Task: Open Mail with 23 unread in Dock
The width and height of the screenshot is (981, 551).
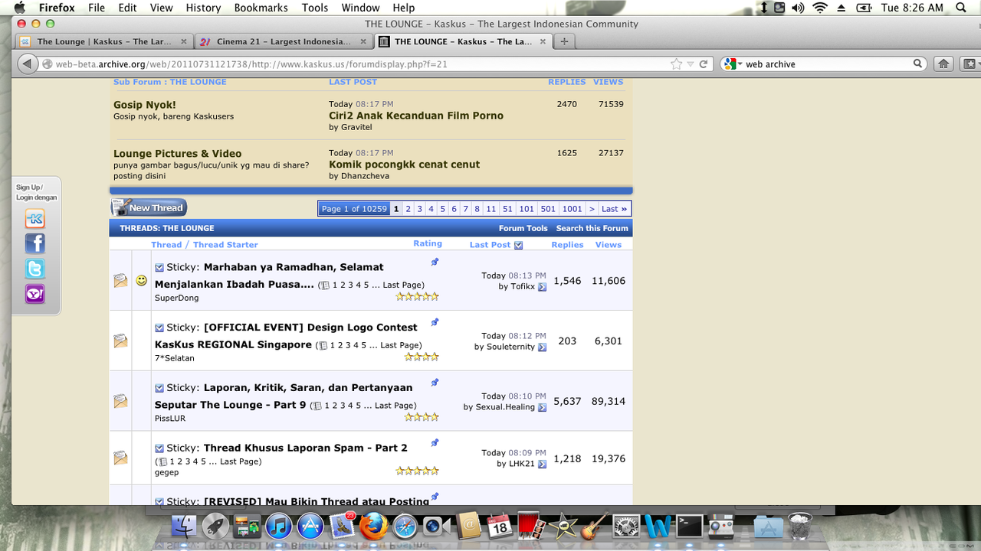Action: click(x=342, y=527)
